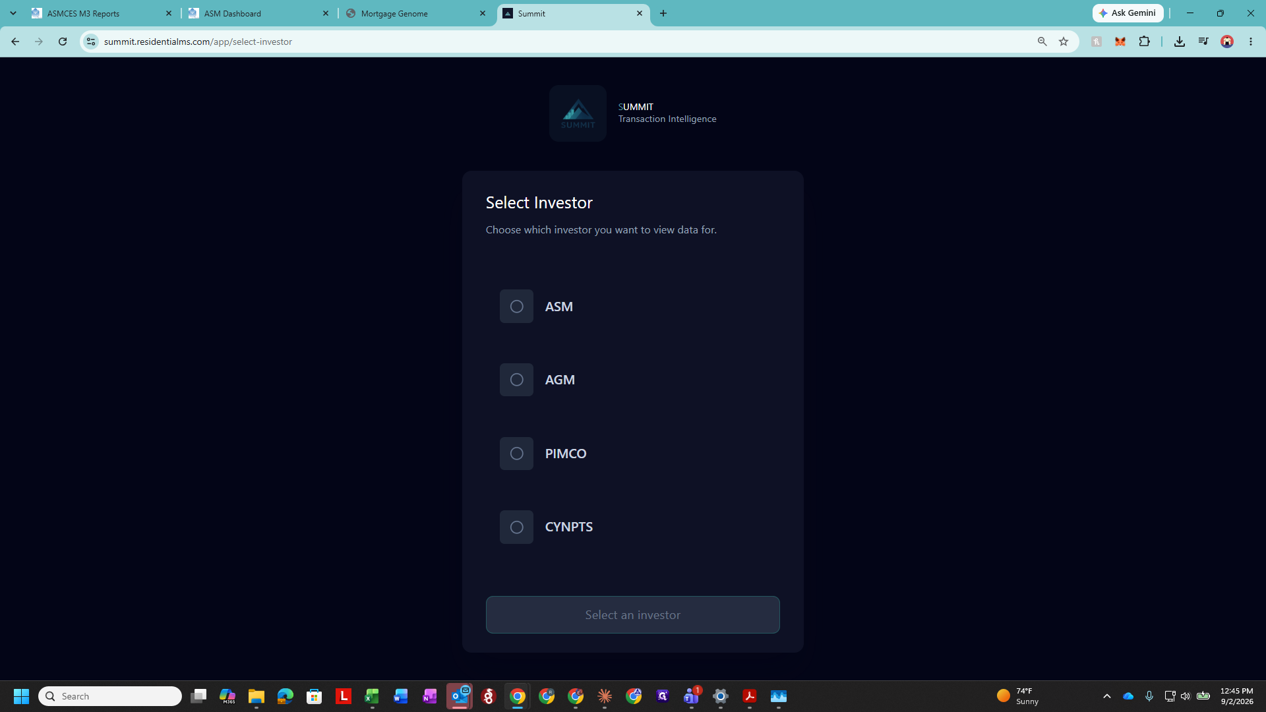Screen dimensions: 1266x712
Task: Open the zoom indicator in address bar
Action: (x=1042, y=42)
